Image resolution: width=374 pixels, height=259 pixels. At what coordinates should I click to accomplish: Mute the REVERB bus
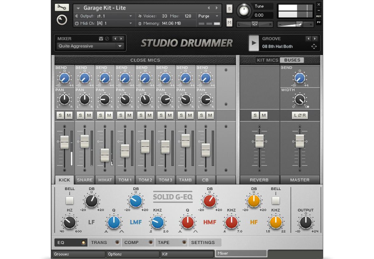tap(264, 115)
